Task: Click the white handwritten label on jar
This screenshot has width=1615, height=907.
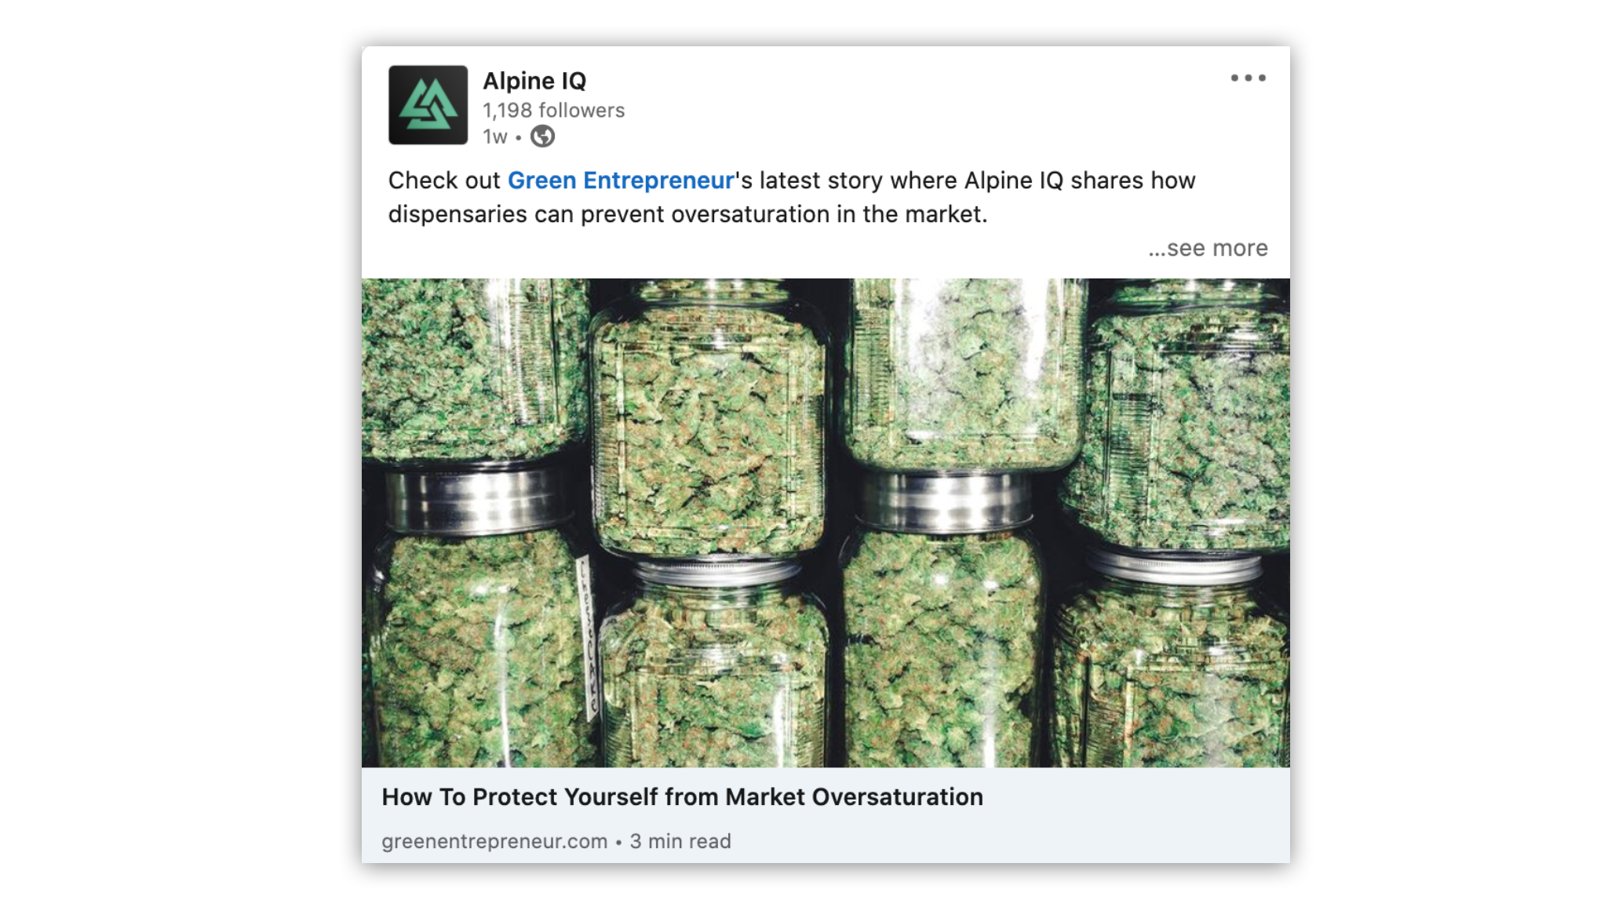Action: 589,637
